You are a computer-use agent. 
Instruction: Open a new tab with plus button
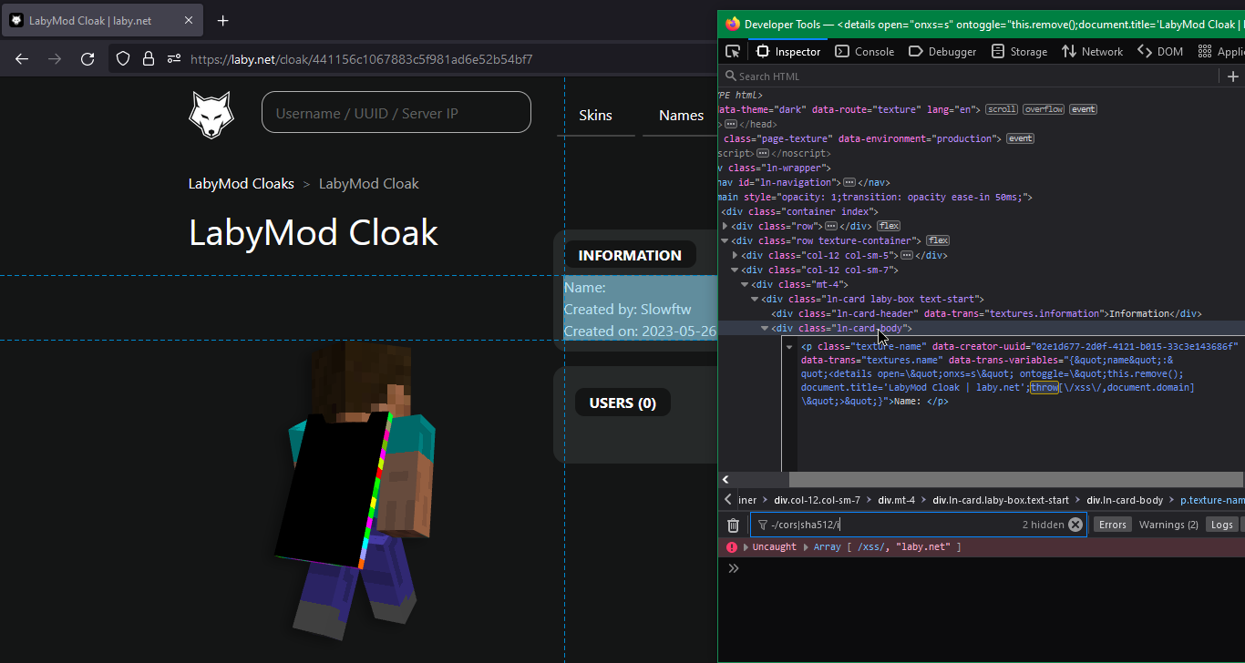pos(223,20)
